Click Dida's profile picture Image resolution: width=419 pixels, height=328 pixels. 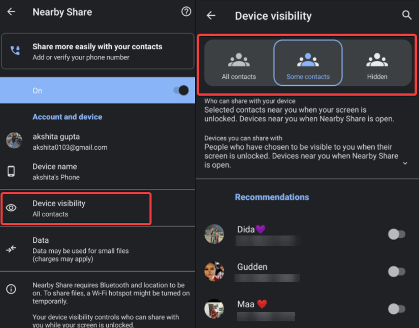(214, 234)
